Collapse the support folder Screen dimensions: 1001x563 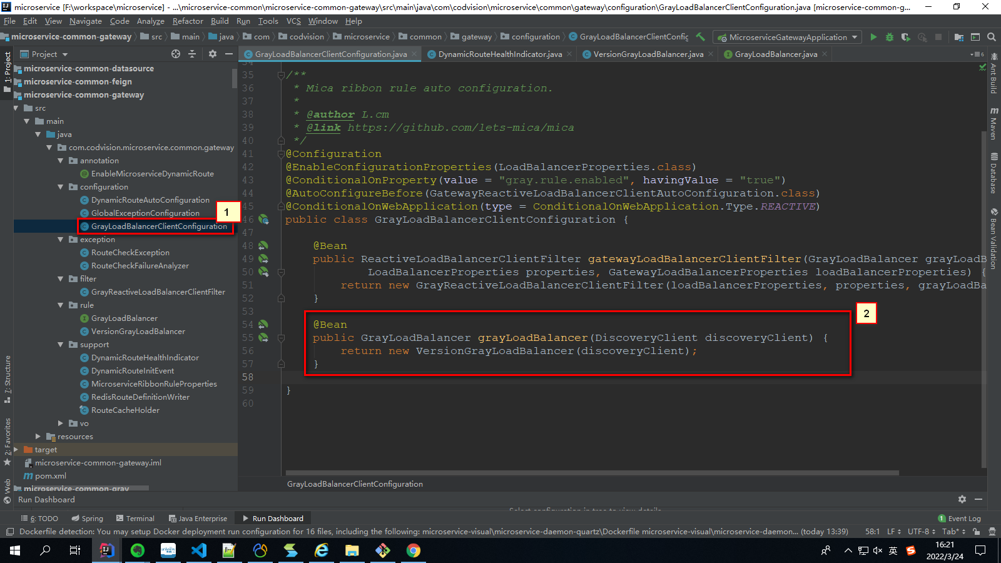[61, 345]
